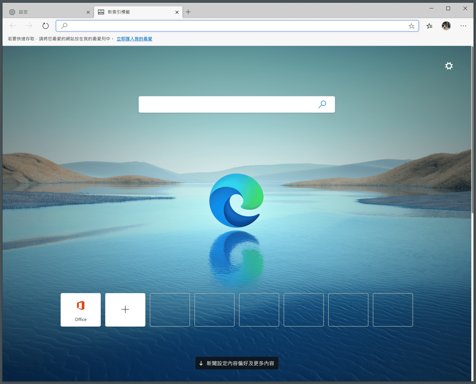Screen dimensions: 476x384
Task: Add a new quick link with the plus tile
Action: pyautogui.click(x=125, y=310)
